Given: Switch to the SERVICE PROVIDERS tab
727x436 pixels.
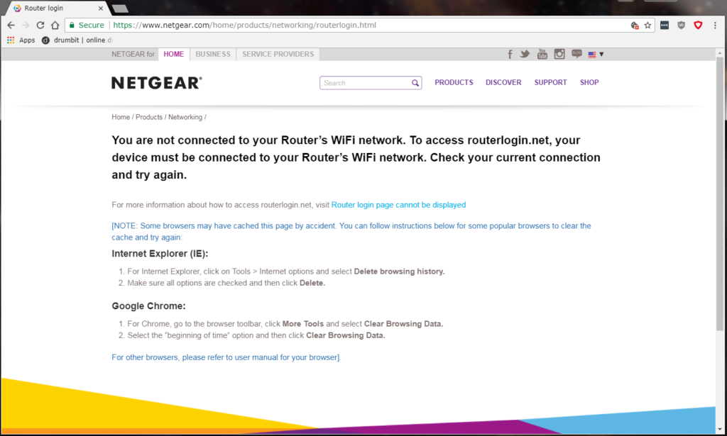Looking at the screenshot, I should click(278, 55).
